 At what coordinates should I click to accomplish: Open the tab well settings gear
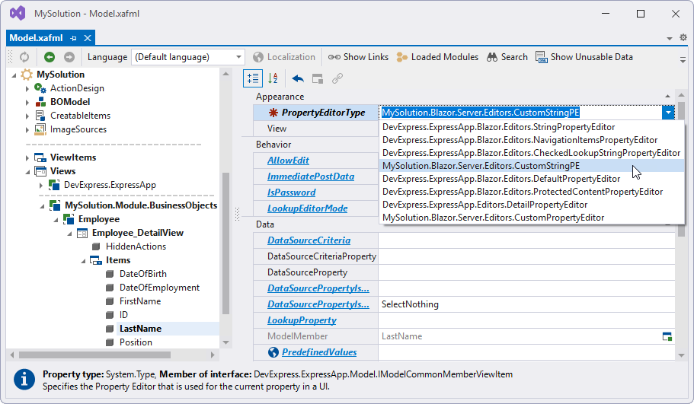[x=683, y=37]
